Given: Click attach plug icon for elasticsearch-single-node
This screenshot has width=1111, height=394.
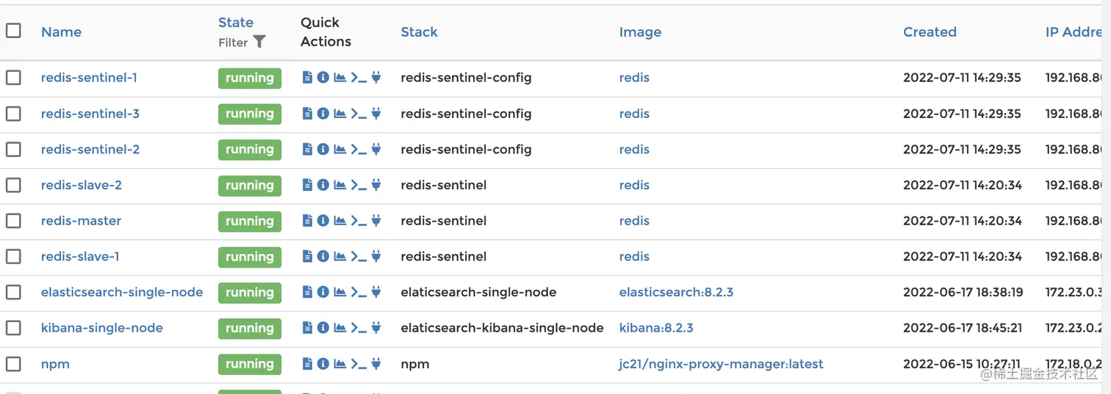Looking at the screenshot, I should pyautogui.click(x=376, y=293).
